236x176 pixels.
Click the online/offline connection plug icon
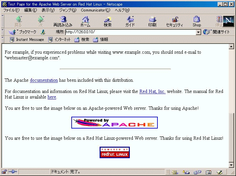coord(13,172)
